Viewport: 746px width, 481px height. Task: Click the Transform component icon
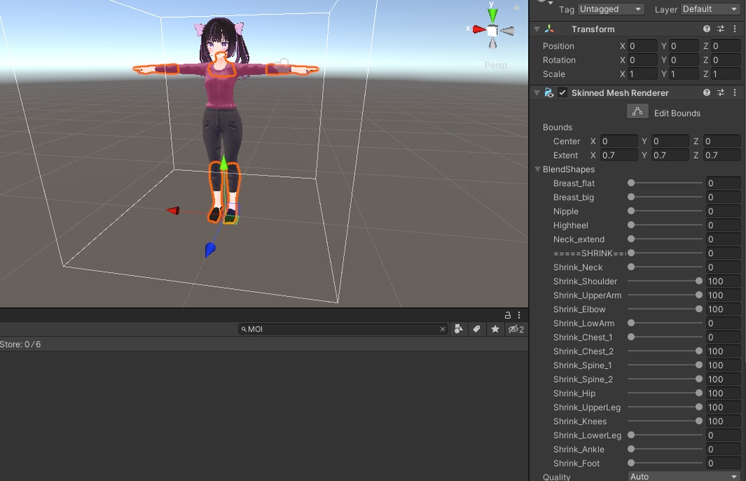[549, 29]
